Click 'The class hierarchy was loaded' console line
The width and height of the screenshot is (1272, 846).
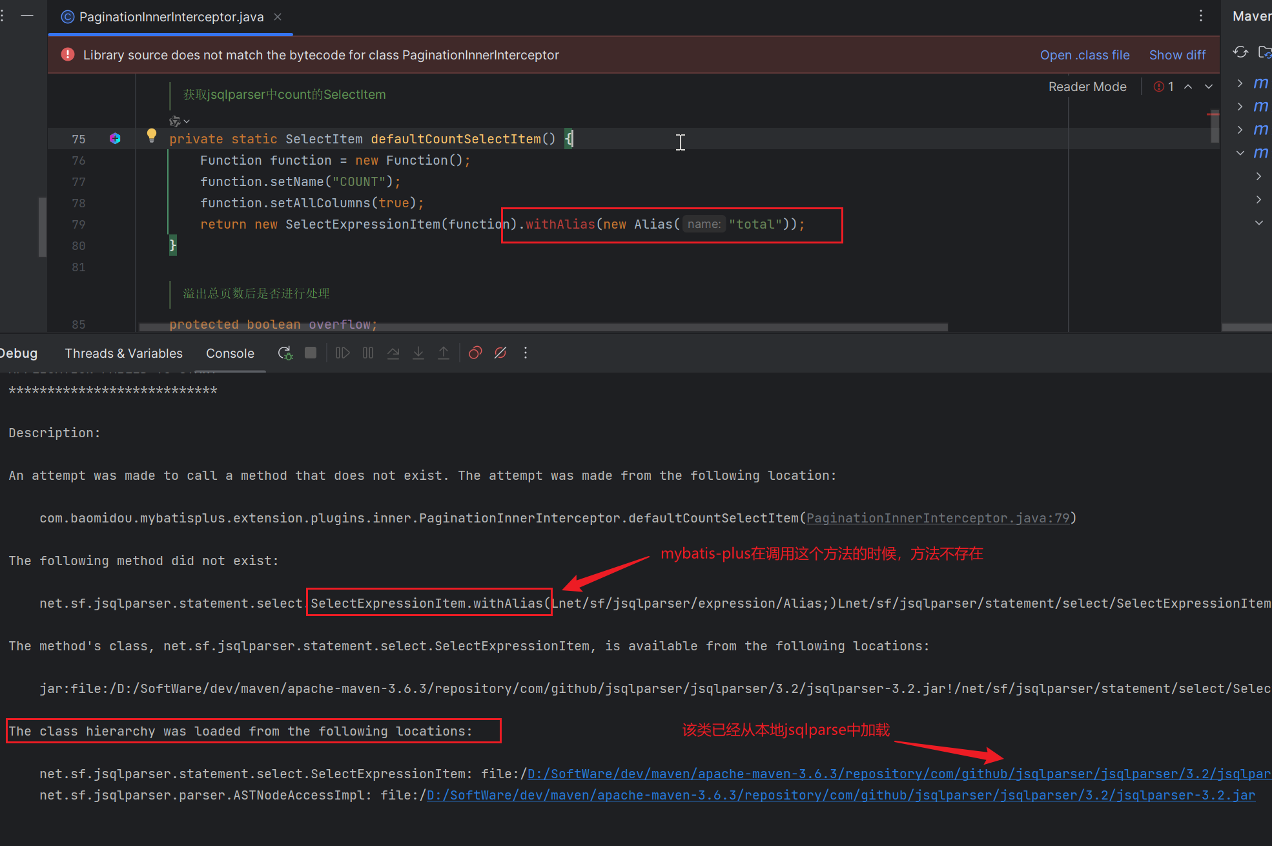click(240, 731)
